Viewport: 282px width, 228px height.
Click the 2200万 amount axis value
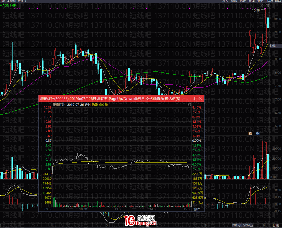[x=197, y=174]
